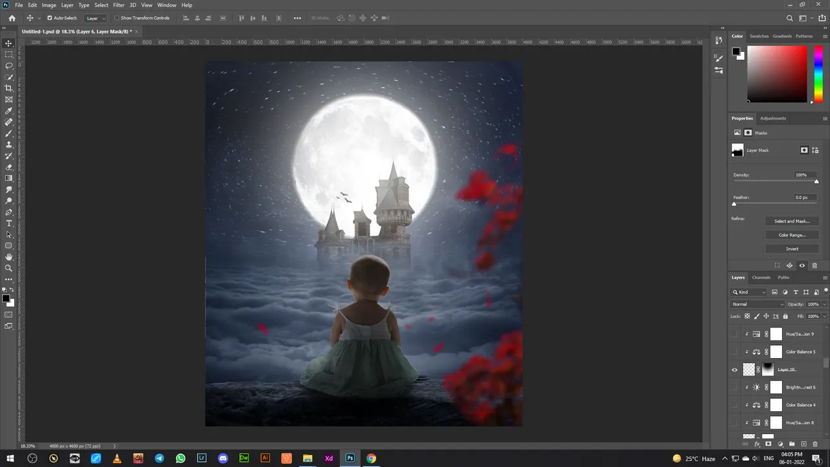This screenshot has width=830, height=467.
Task: Hide Layer 18 with eye icon
Action: [x=735, y=370]
